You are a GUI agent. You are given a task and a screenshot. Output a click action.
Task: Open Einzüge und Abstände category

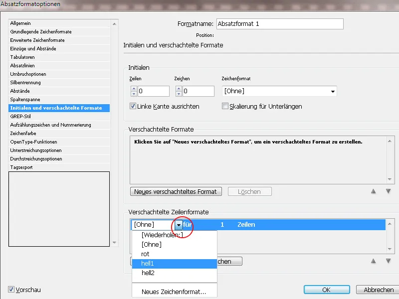click(59, 48)
